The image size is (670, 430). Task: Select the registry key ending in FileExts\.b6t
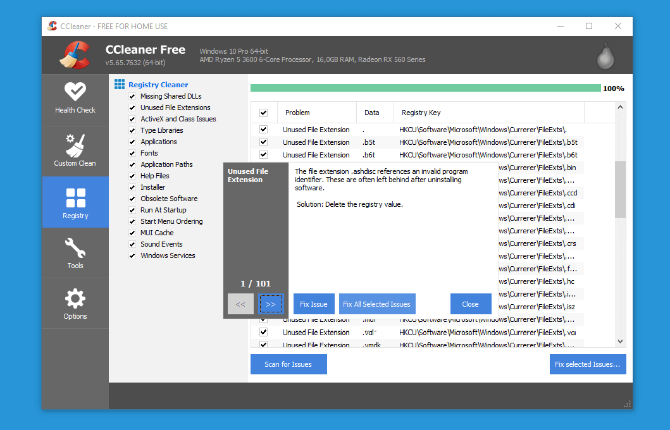(x=488, y=155)
